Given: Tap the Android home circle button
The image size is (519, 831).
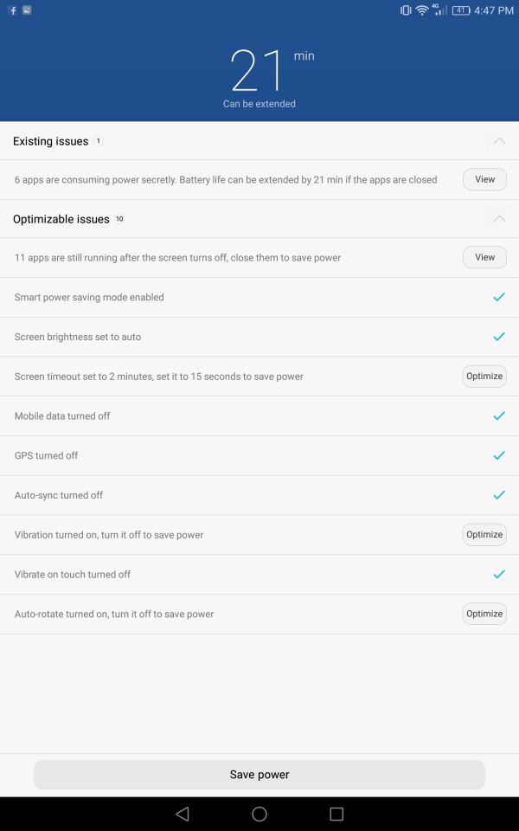Looking at the screenshot, I should (x=259, y=814).
